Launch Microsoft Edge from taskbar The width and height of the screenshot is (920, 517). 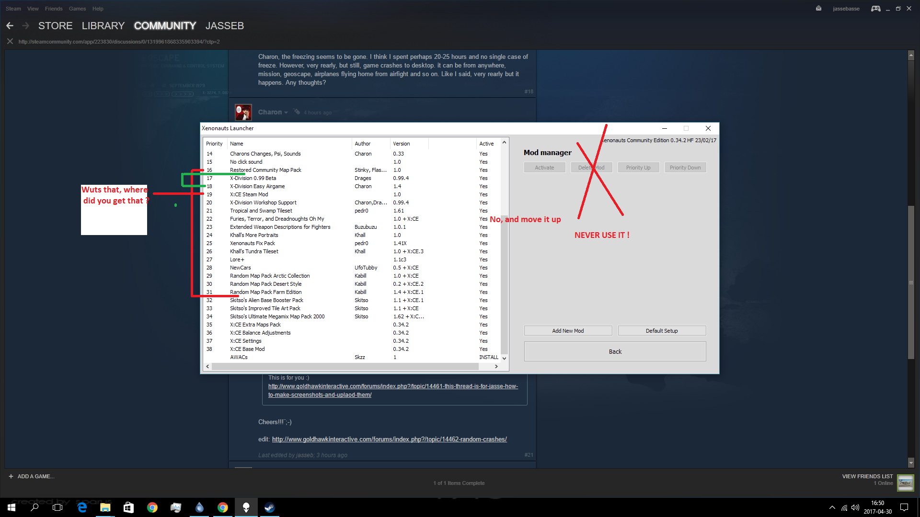82,507
